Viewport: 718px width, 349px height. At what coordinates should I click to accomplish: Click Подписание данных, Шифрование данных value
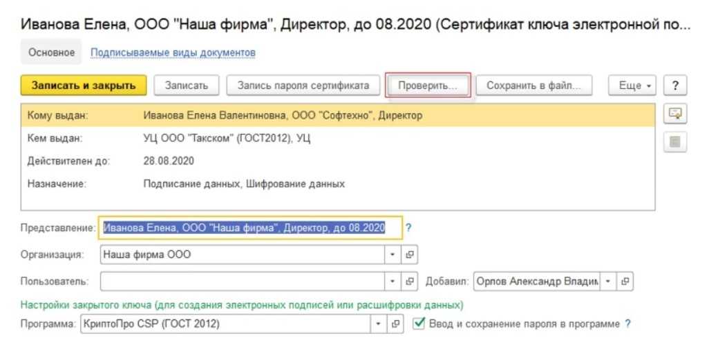[244, 184]
